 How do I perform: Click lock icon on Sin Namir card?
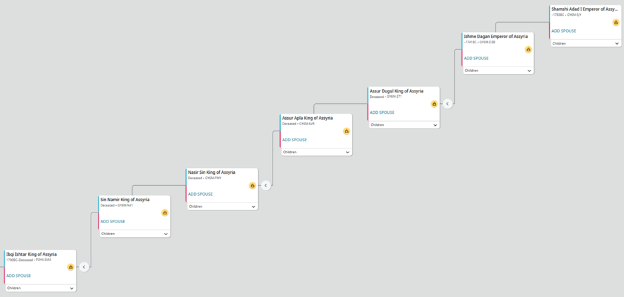[x=165, y=213]
